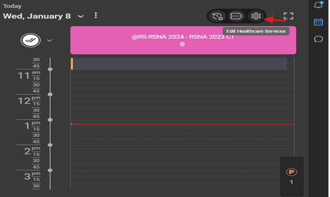Click the 1 pm timeline marker dot
The image size is (330, 197).
(50, 120)
